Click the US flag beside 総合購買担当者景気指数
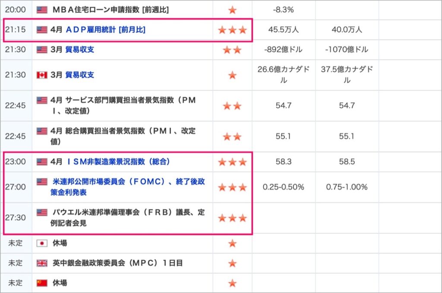Viewport: 442px width, 293px height. click(42, 131)
